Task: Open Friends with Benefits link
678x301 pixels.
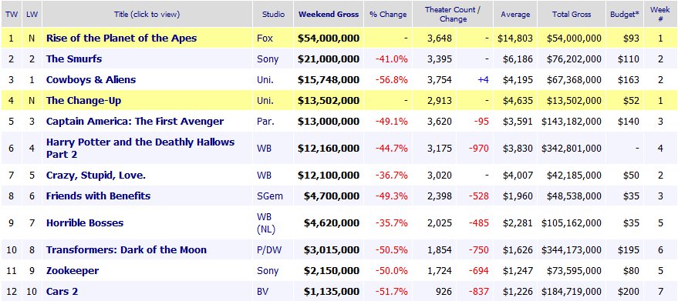Action: (98, 196)
